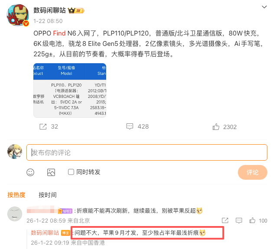Open the 数码闲聊站 reply author link
Screen dimensions: 273x249
point(45,233)
